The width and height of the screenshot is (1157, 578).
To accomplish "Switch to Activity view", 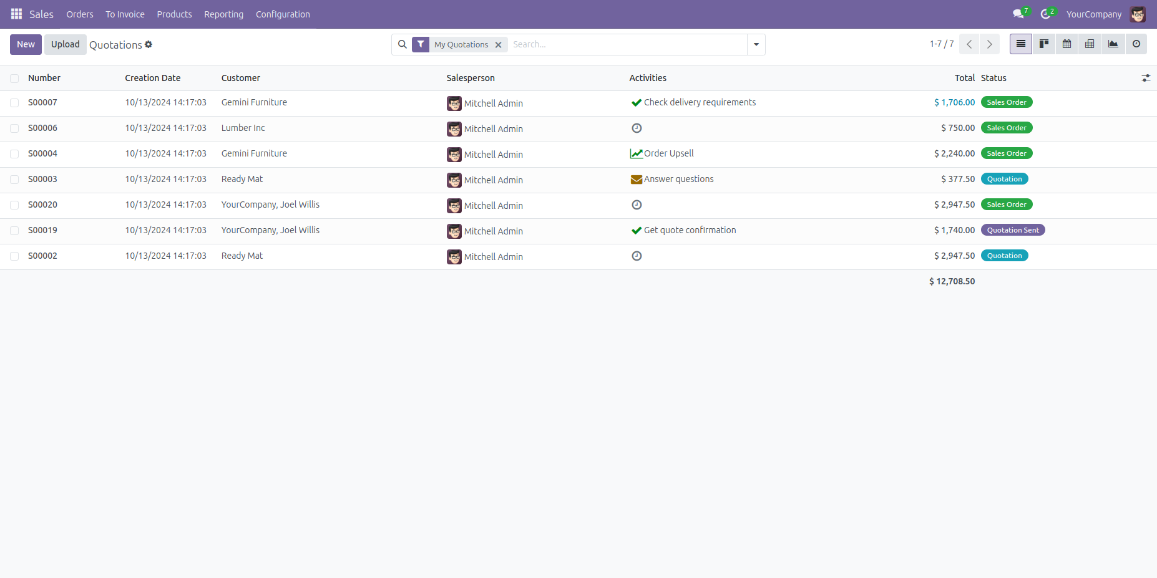I will tap(1136, 44).
